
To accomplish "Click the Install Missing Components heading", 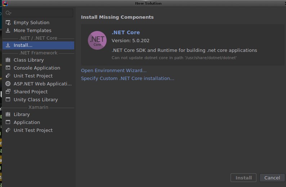I will point(117,17).
